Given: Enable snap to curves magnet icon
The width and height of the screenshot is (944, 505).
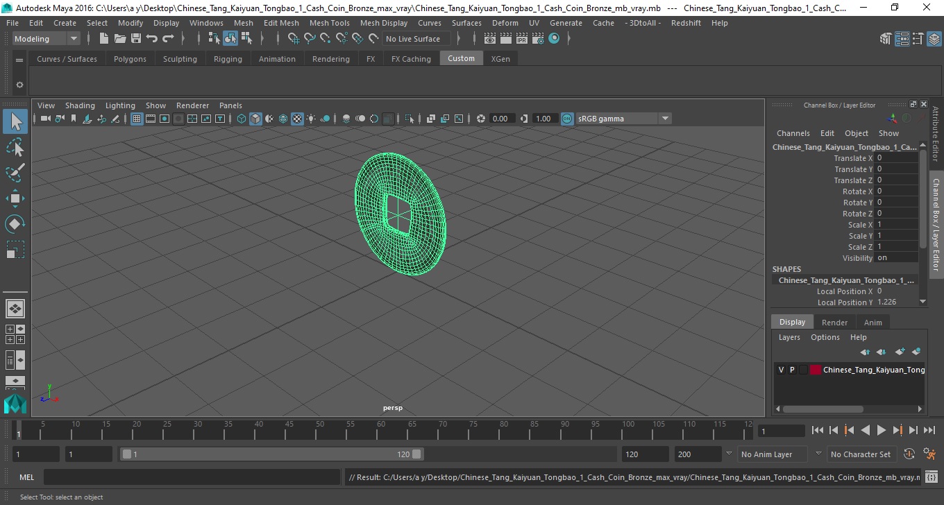Looking at the screenshot, I should tap(310, 39).
